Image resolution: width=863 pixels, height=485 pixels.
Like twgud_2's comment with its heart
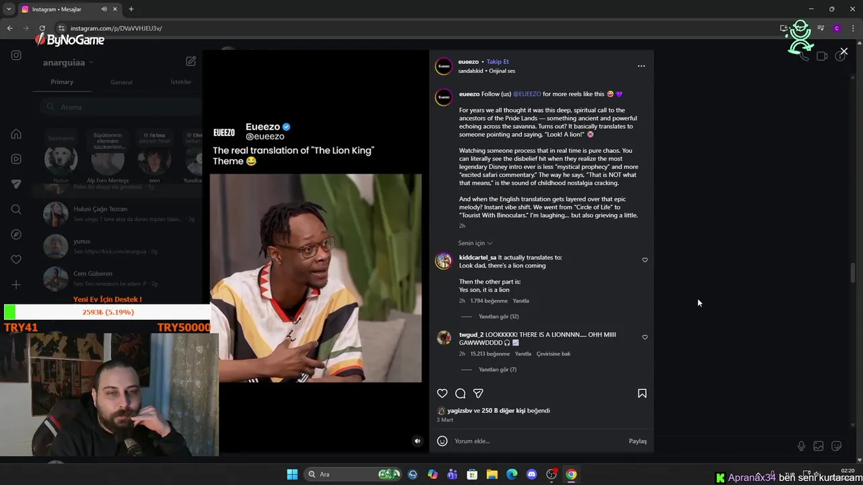(x=645, y=337)
